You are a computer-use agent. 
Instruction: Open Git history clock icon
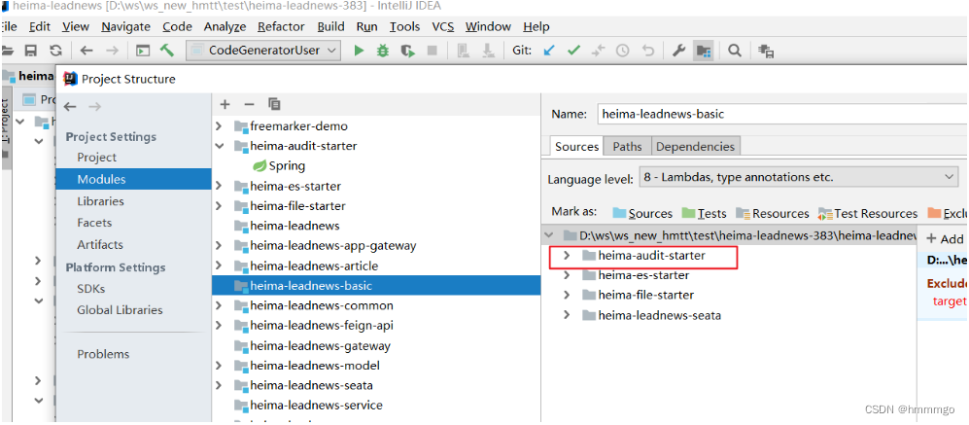coord(622,51)
